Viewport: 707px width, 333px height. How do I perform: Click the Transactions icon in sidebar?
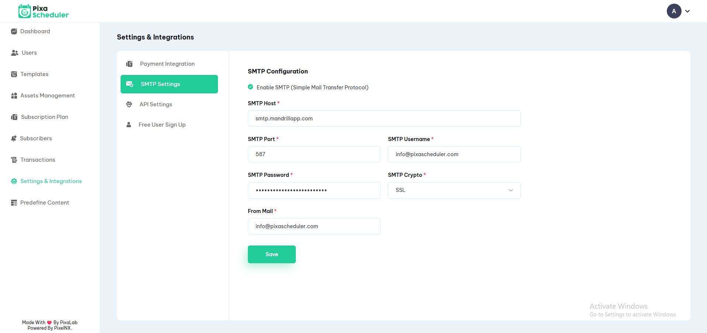pyautogui.click(x=14, y=160)
